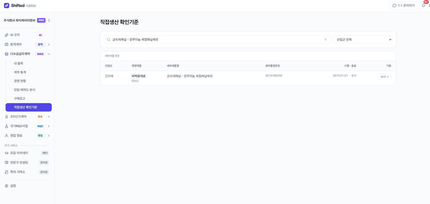Expand the 총액계약 menu chevron

[49, 44]
